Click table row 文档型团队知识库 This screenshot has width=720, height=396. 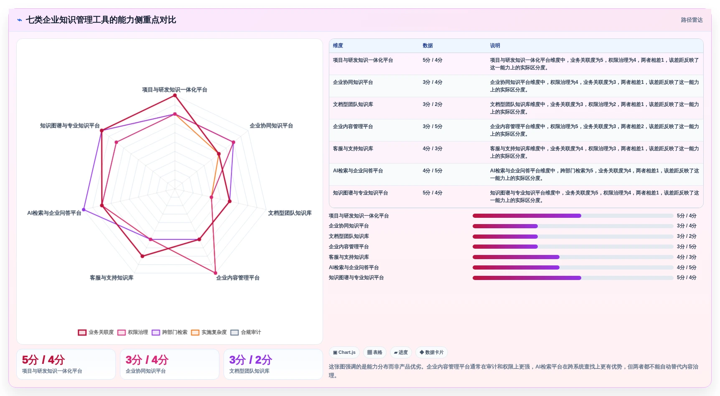(x=516, y=108)
